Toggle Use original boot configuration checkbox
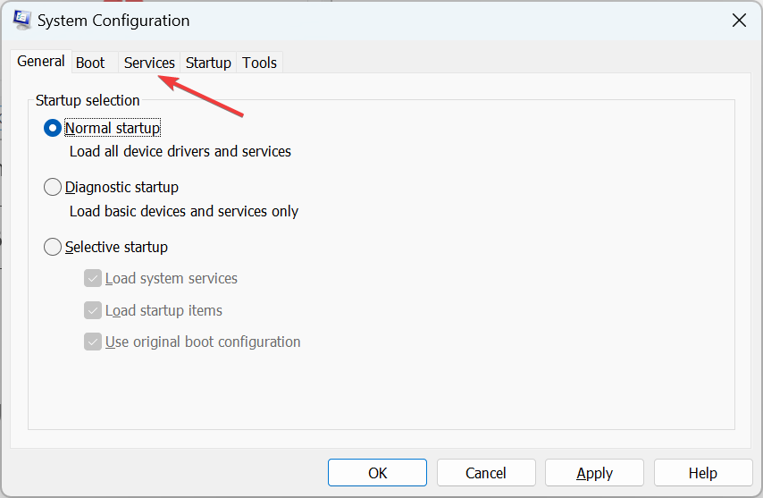This screenshot has width=763, height=498. tap(93, 342)
